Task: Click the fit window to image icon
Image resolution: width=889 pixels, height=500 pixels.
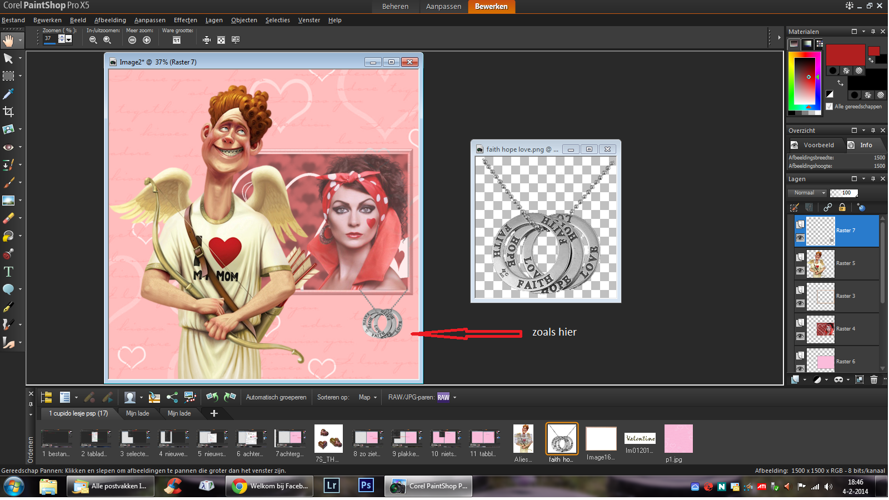Action: [x=207, y=40]
